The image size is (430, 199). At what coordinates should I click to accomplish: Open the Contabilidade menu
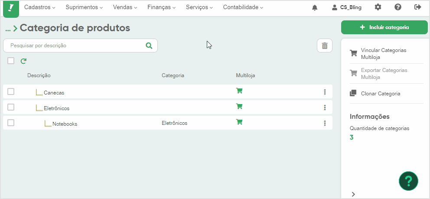coord(243,7)
